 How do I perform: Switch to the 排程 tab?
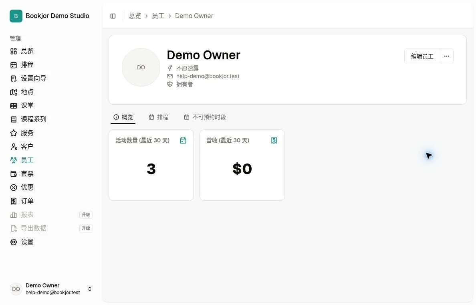(158, 117)
